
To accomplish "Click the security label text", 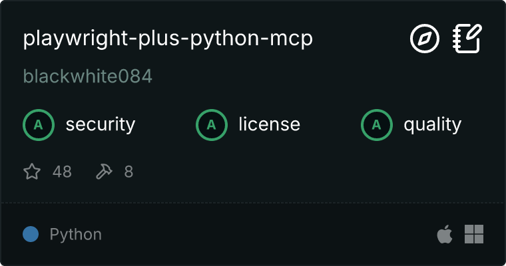I will pos(101,125).
